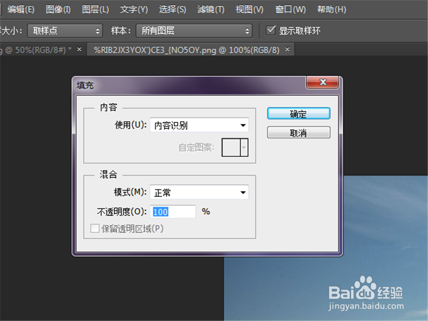Open the 样本 sample layers dropdown
The image size is (428, 321).
tap(195, 31)
